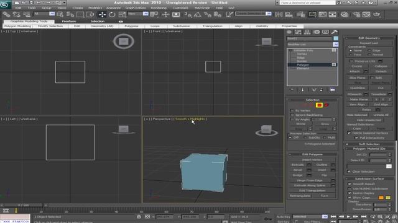The image size is (398, 223).
Task: Click the Retriangulate button
Action: (300, 196)
